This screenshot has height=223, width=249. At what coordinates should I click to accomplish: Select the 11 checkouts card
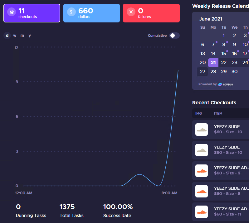32,13
